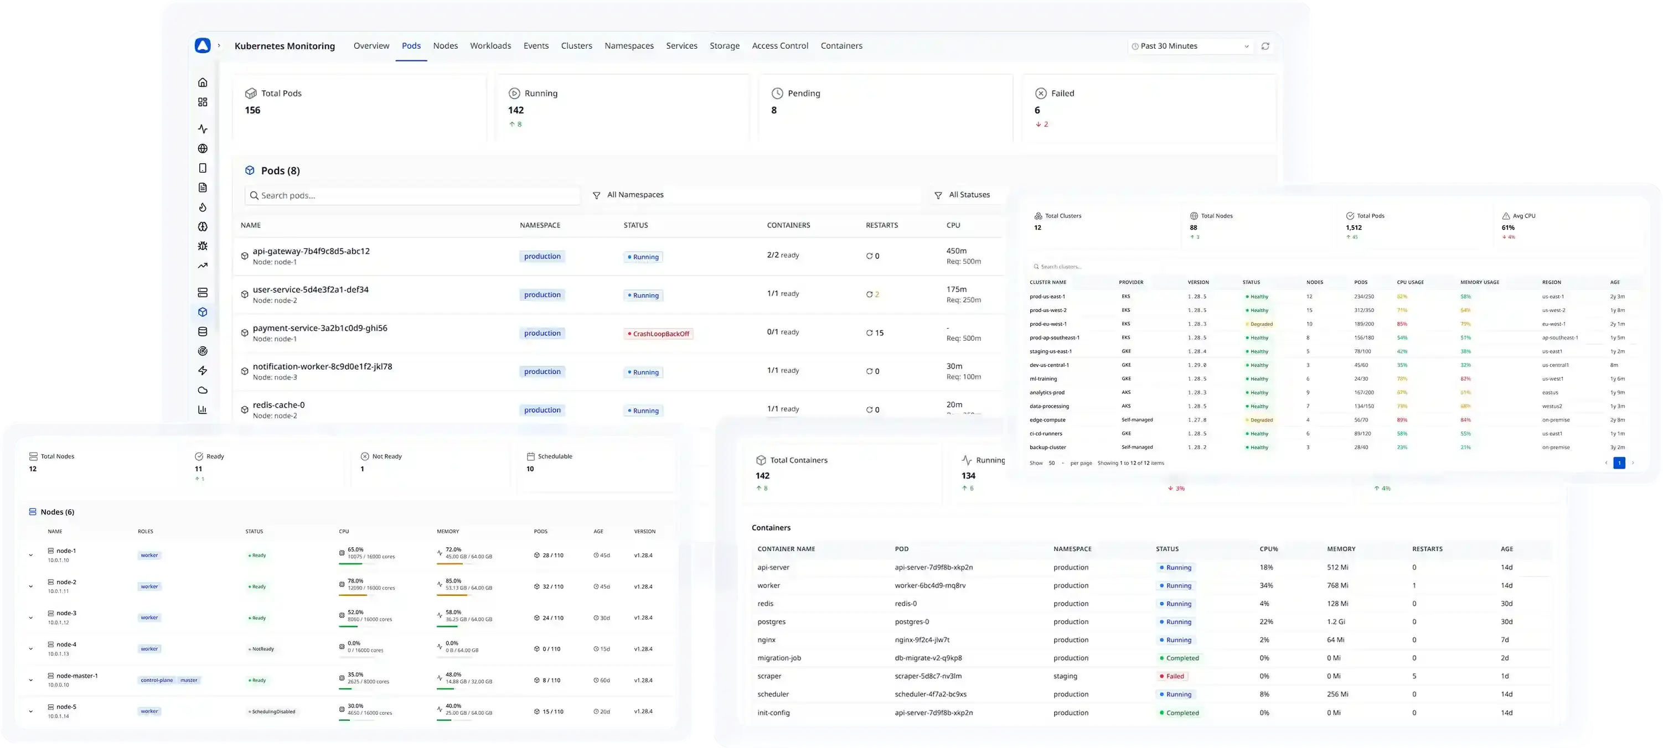Click the flame icon in the sidebar

coord(202,207)
